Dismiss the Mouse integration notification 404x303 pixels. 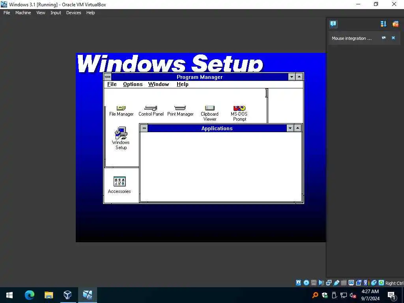pyautogui.click(x=393, y=38)
